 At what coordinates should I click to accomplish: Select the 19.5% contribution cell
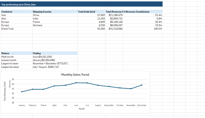tap(143, 25)
